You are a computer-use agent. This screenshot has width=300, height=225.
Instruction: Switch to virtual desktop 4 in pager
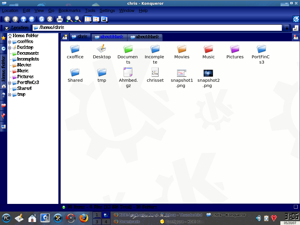pyautogui.click(x=106, y=222)
